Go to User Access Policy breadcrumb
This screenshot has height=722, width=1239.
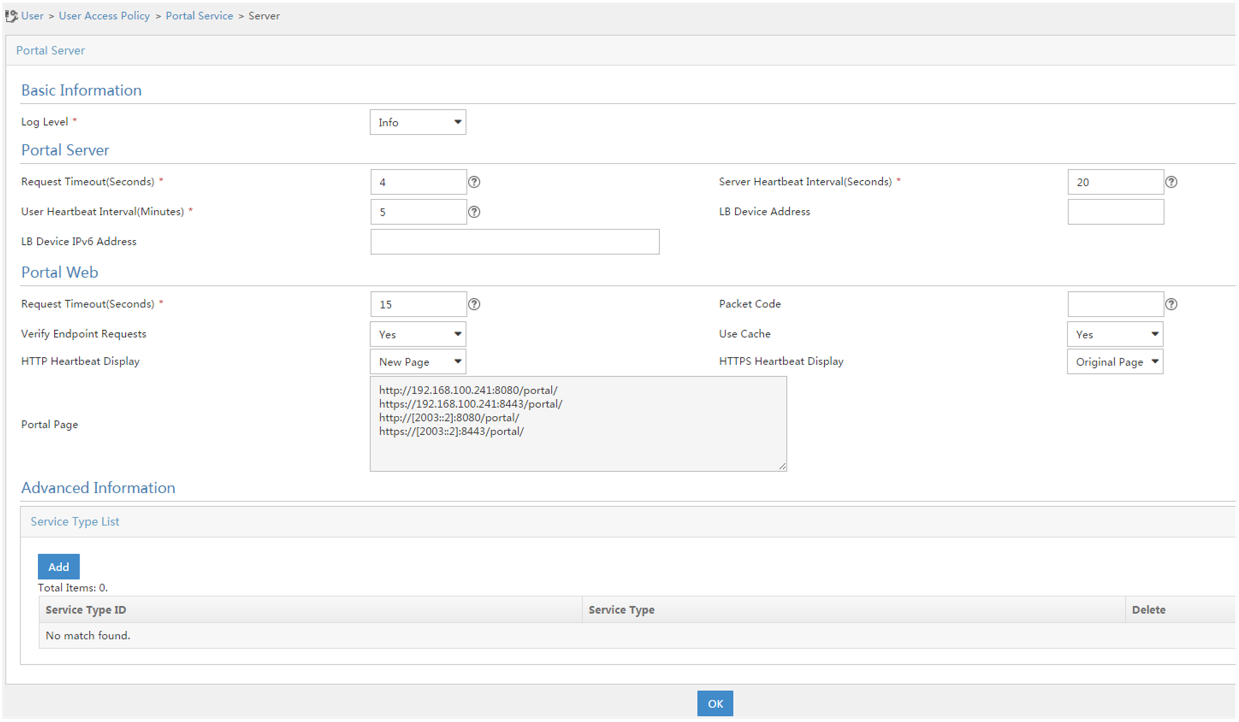pyautogui.click(x=104, y=16)
